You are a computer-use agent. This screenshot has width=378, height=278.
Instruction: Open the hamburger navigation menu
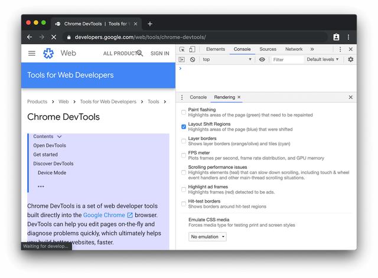pyautogui.click(x=32, y=53)
